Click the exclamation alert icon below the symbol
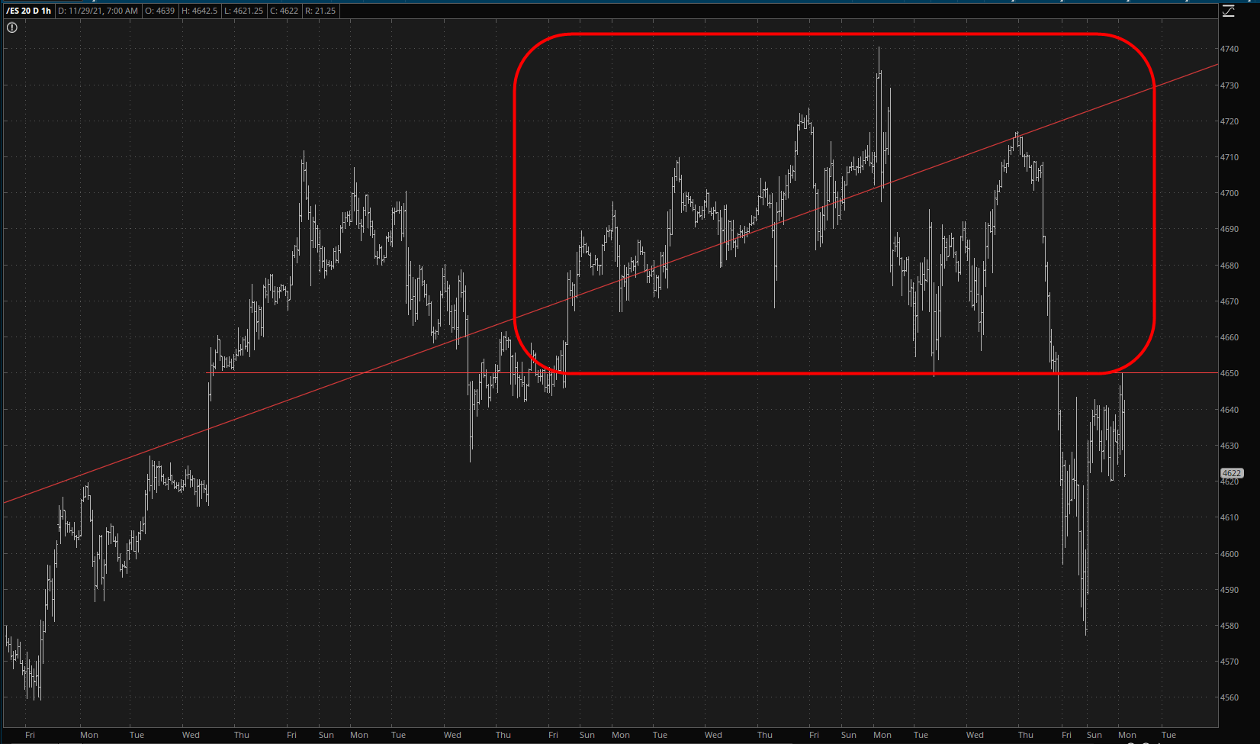The height and width of the screenshot is (744, 1260). [x=12, y=27]
